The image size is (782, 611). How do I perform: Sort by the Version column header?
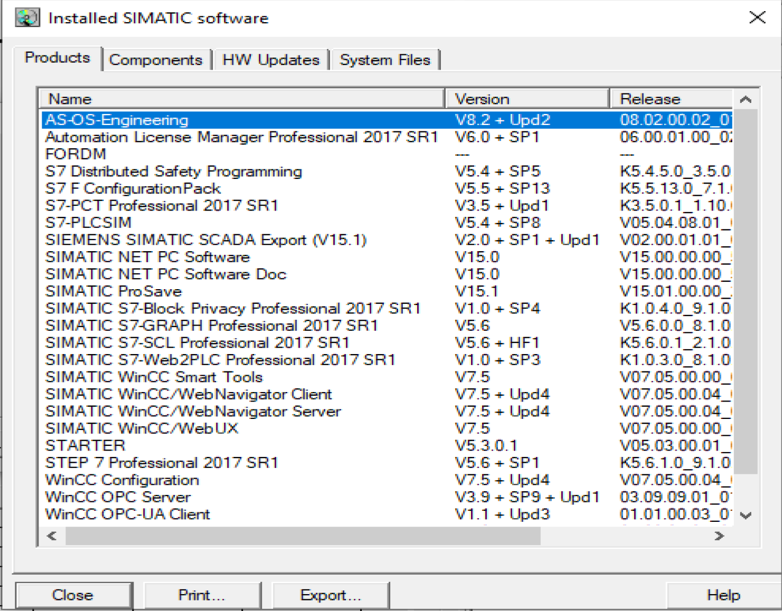pyautogui.click(x=527, y=99)
